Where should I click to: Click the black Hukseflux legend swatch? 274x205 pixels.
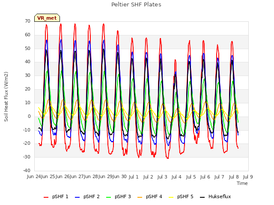(x=202, y=197)
